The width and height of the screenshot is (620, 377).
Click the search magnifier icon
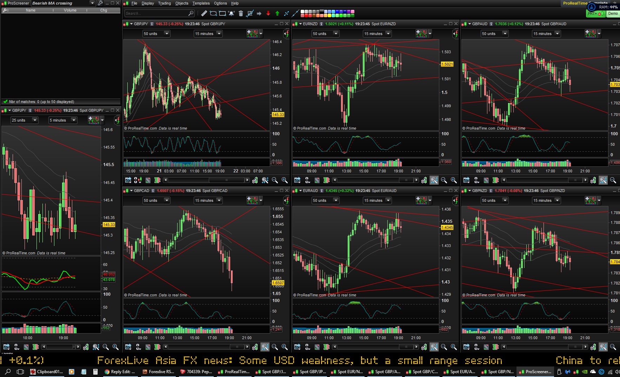click(191, 13)
